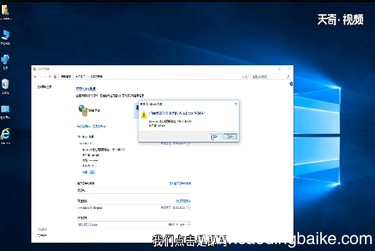
Task: Click magnifier icon in search box
Action: pos(288,77)
